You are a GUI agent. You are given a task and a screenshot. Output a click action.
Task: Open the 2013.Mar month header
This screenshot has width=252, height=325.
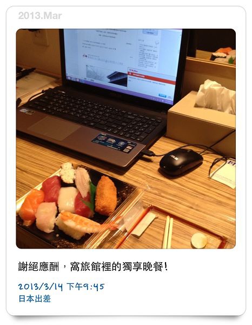[x=40, y=16]
